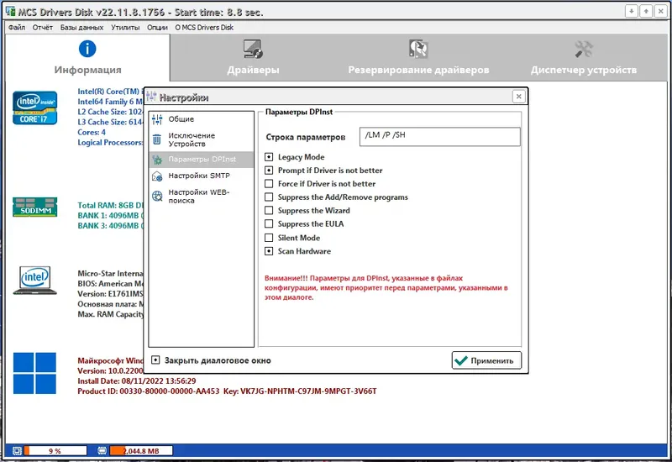
Task: Click the envelope icon for Настройки SMTP
Action: pyautogui.click(x=157, y=176)
